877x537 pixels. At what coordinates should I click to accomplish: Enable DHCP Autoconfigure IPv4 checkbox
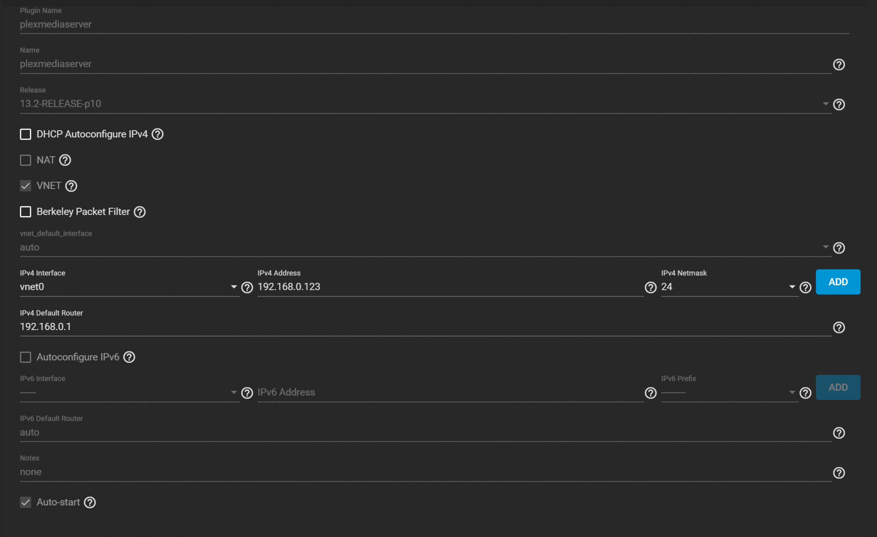point(26,134)
